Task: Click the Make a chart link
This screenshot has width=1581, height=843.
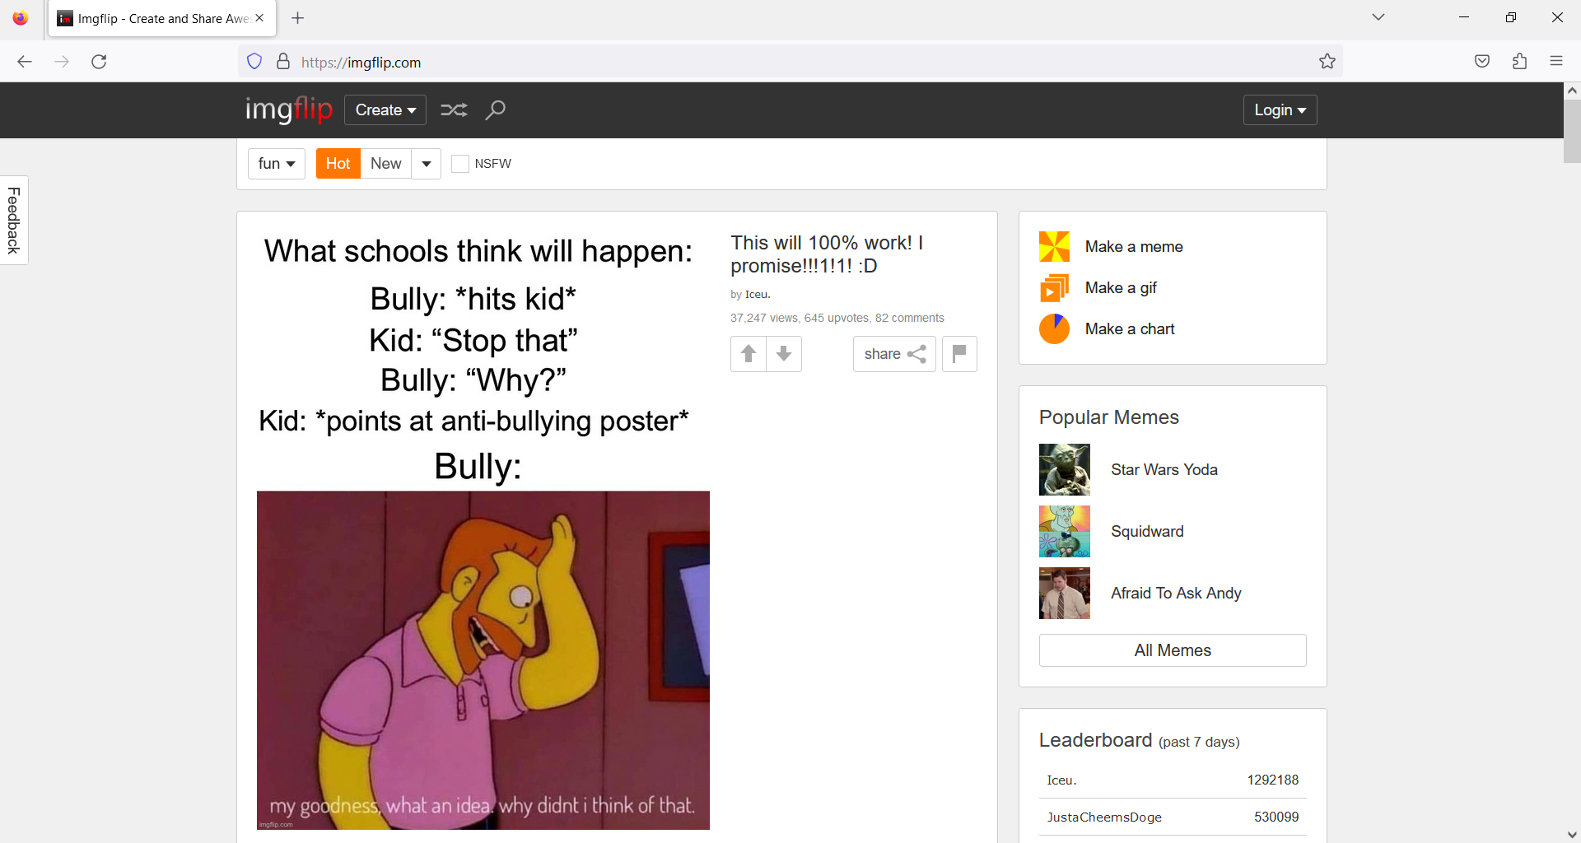Action: tap(1130, 329)
